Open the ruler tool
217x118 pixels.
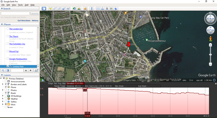point(92,9)
